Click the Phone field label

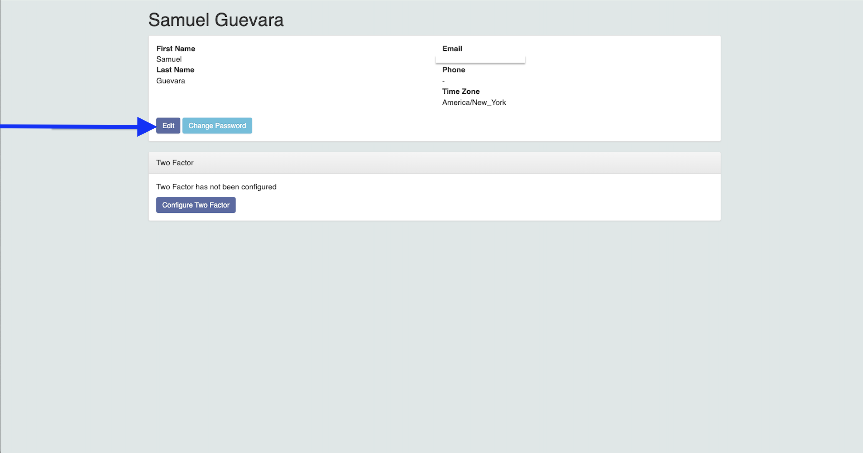tap(454, 70)
